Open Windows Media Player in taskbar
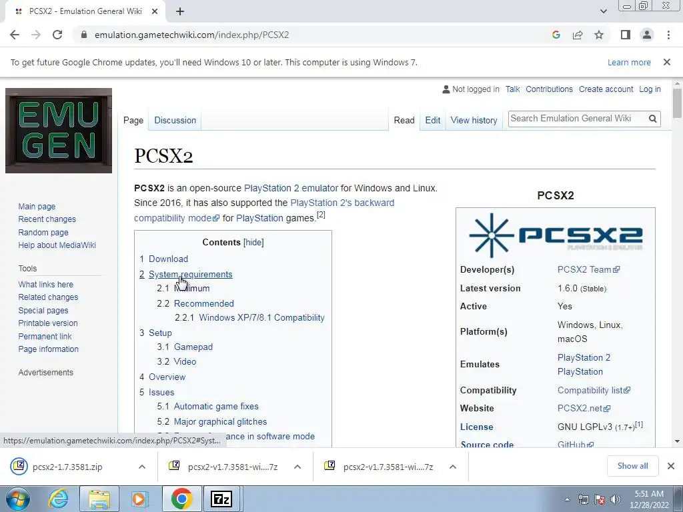The image size is (683, 512). pos(139,499)
